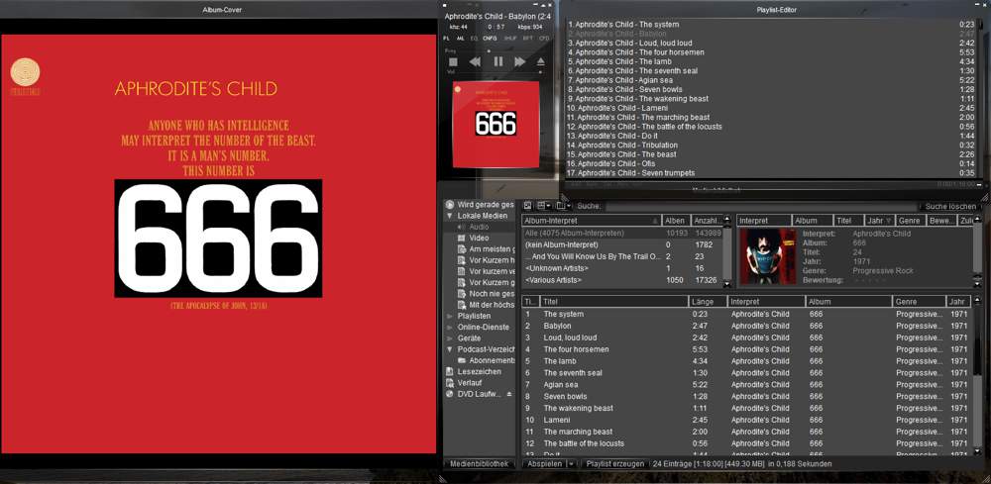Click the Playlist erzeugen button

(x=614, y=463)
